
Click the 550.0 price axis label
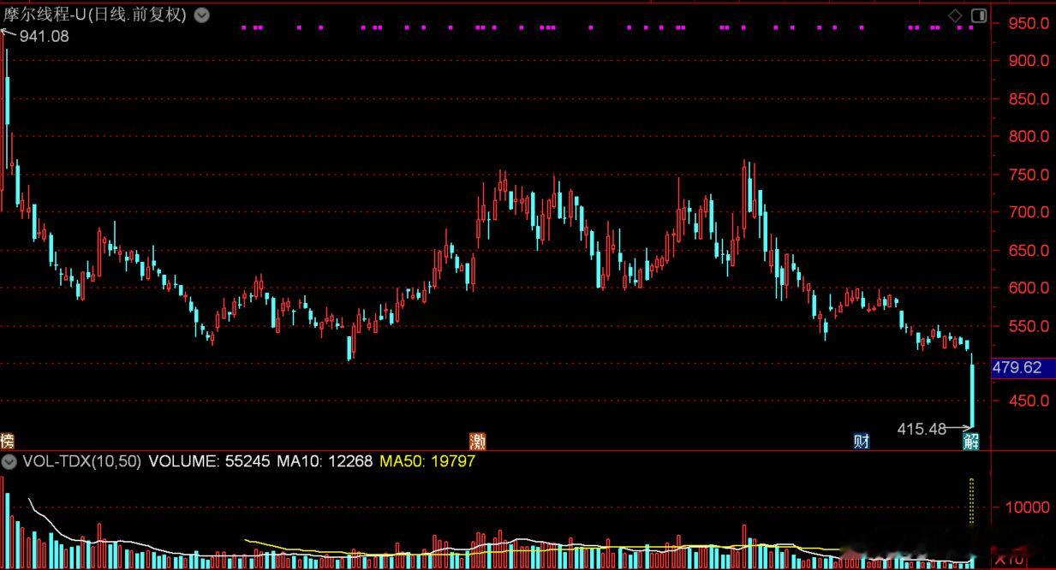pos(1029,326)
